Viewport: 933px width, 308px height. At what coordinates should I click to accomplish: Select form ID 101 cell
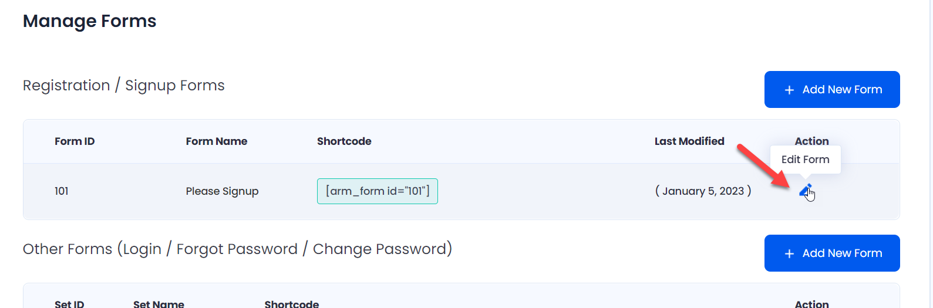point(62,191)
